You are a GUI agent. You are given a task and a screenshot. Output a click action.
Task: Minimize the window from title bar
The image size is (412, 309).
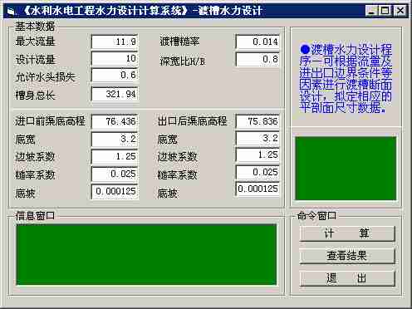(372, 11)
